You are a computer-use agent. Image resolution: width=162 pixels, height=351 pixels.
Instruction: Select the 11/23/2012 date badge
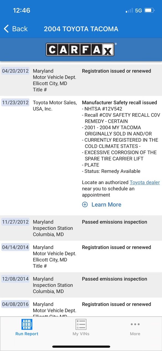(x=15, y=103)
